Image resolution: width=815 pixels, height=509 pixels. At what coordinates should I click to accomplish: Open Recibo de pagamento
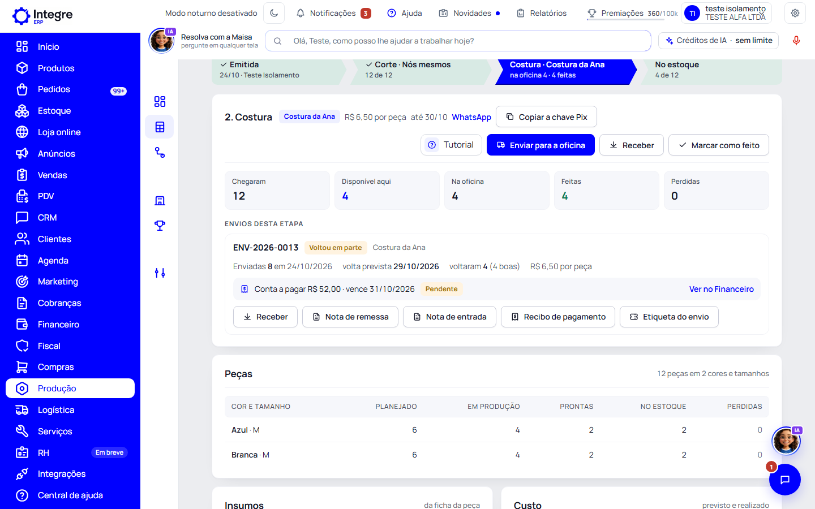(558, 317)
